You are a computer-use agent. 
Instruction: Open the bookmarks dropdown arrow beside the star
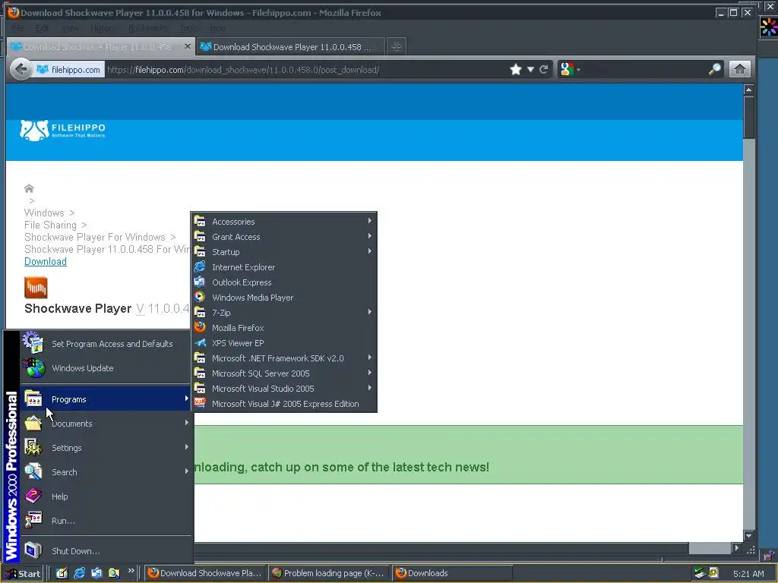tap(530, 69)
